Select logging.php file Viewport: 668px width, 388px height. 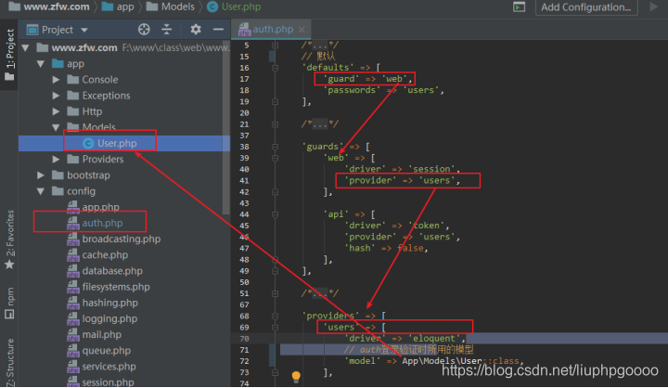(102, 319)
